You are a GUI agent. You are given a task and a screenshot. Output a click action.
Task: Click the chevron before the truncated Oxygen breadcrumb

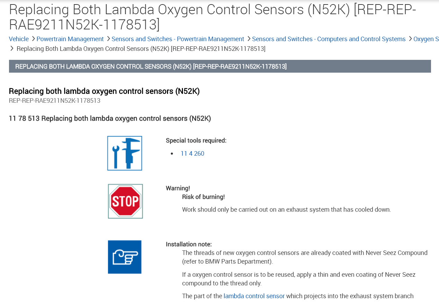click(410, 39)
